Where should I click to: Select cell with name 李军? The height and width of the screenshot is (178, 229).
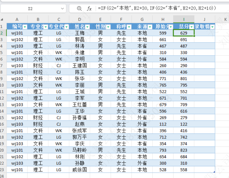tap(80, 98)
